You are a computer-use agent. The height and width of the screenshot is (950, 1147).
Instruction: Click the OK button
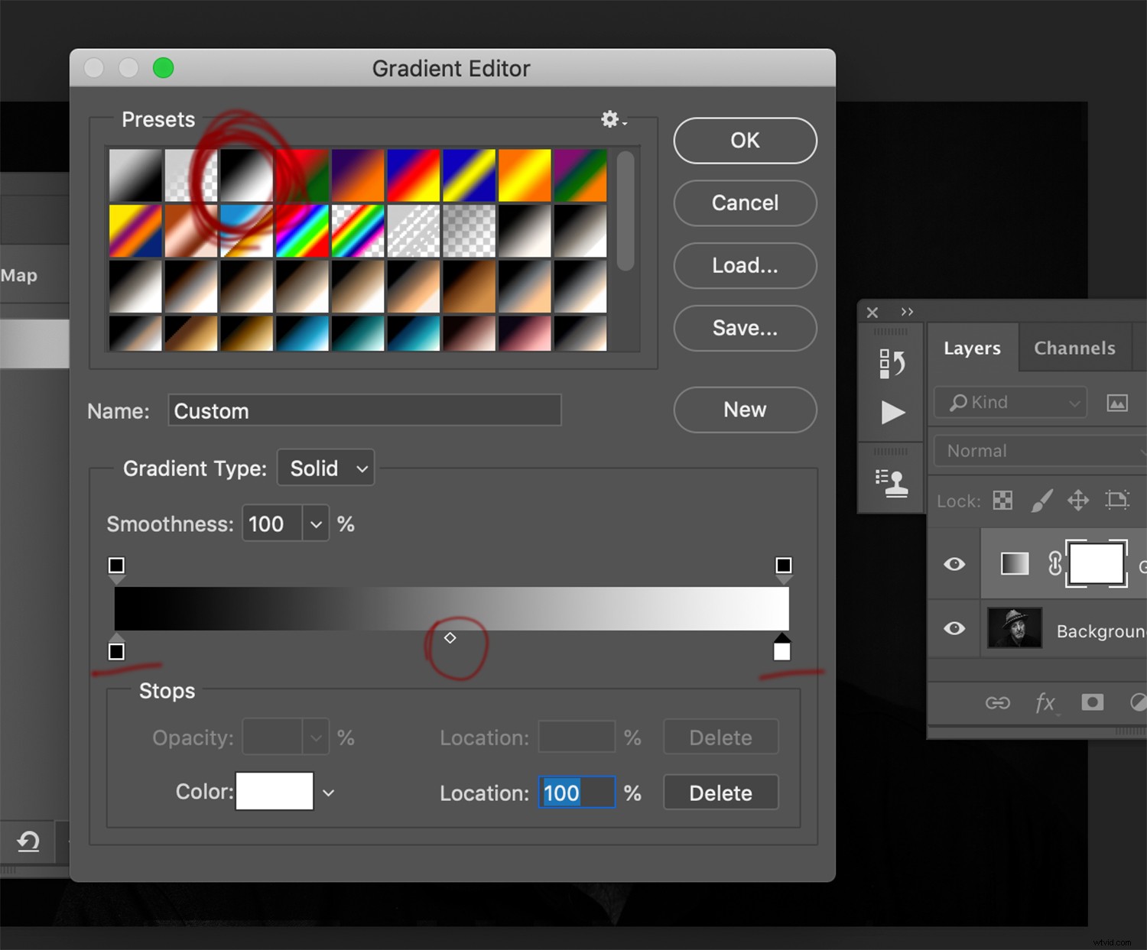pyautogui.click(x=744, y=141)
